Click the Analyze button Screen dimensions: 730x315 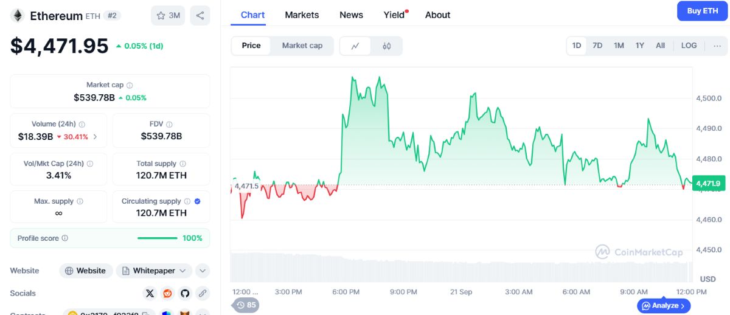[x=664, y=306]
